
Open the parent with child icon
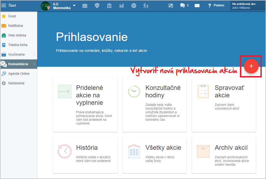click(146, 6)
